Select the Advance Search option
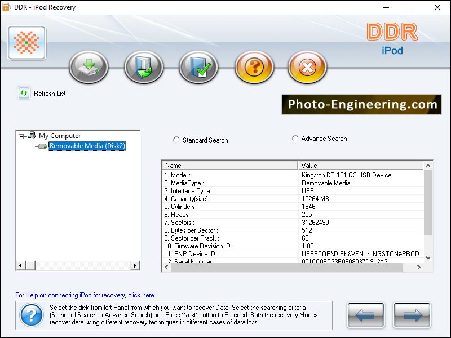This screenshot has width=451, height=338. tap(295, 138)
